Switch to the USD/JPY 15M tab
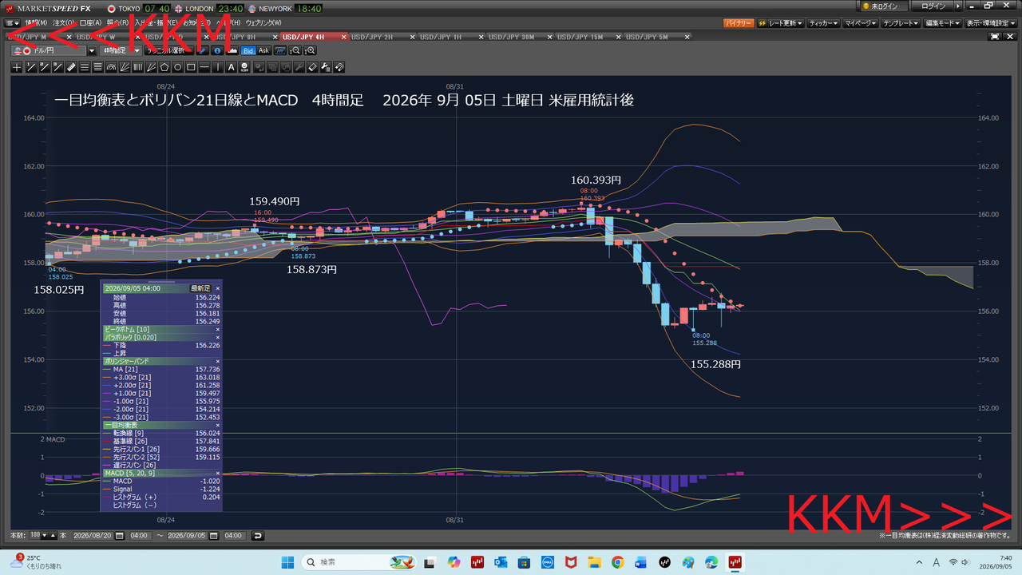Screen dimensions: 1022x575 click(588, 37)
